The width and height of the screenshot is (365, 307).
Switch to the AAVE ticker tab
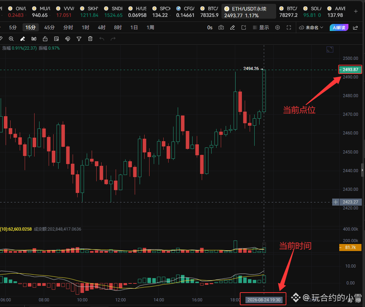click(x=336, y=12)
